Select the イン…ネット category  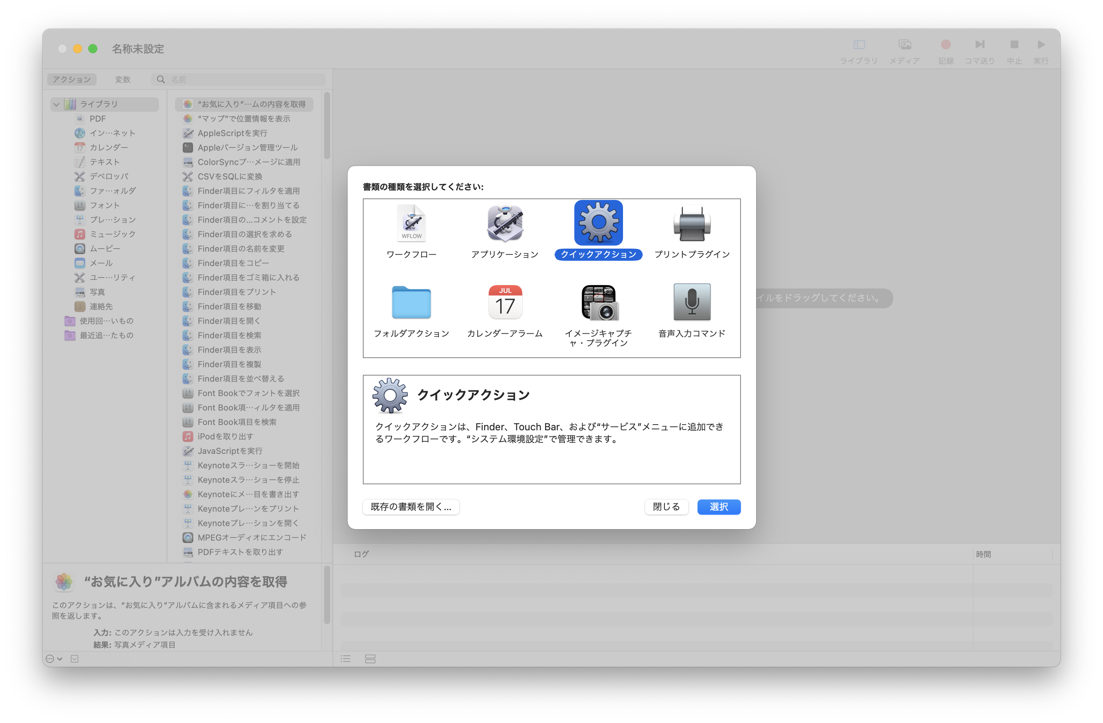pyautogui.click(x=105, y=133)
